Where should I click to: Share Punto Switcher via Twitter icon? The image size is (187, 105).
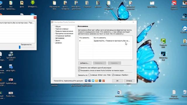[x=93, y=81]
